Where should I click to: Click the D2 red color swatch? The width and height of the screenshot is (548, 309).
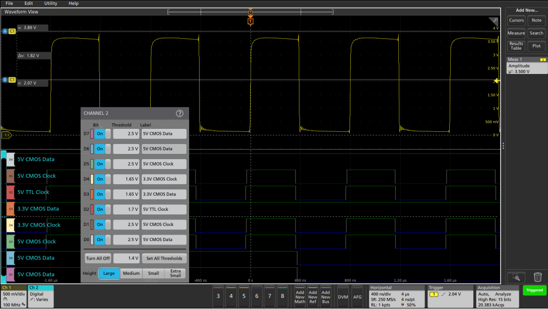[x=92, y=209]
